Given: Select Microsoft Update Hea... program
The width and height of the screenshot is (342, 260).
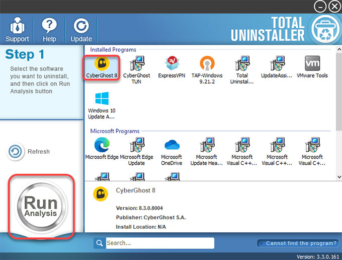Looking at the screenshot, I should [x=207, y=151].
